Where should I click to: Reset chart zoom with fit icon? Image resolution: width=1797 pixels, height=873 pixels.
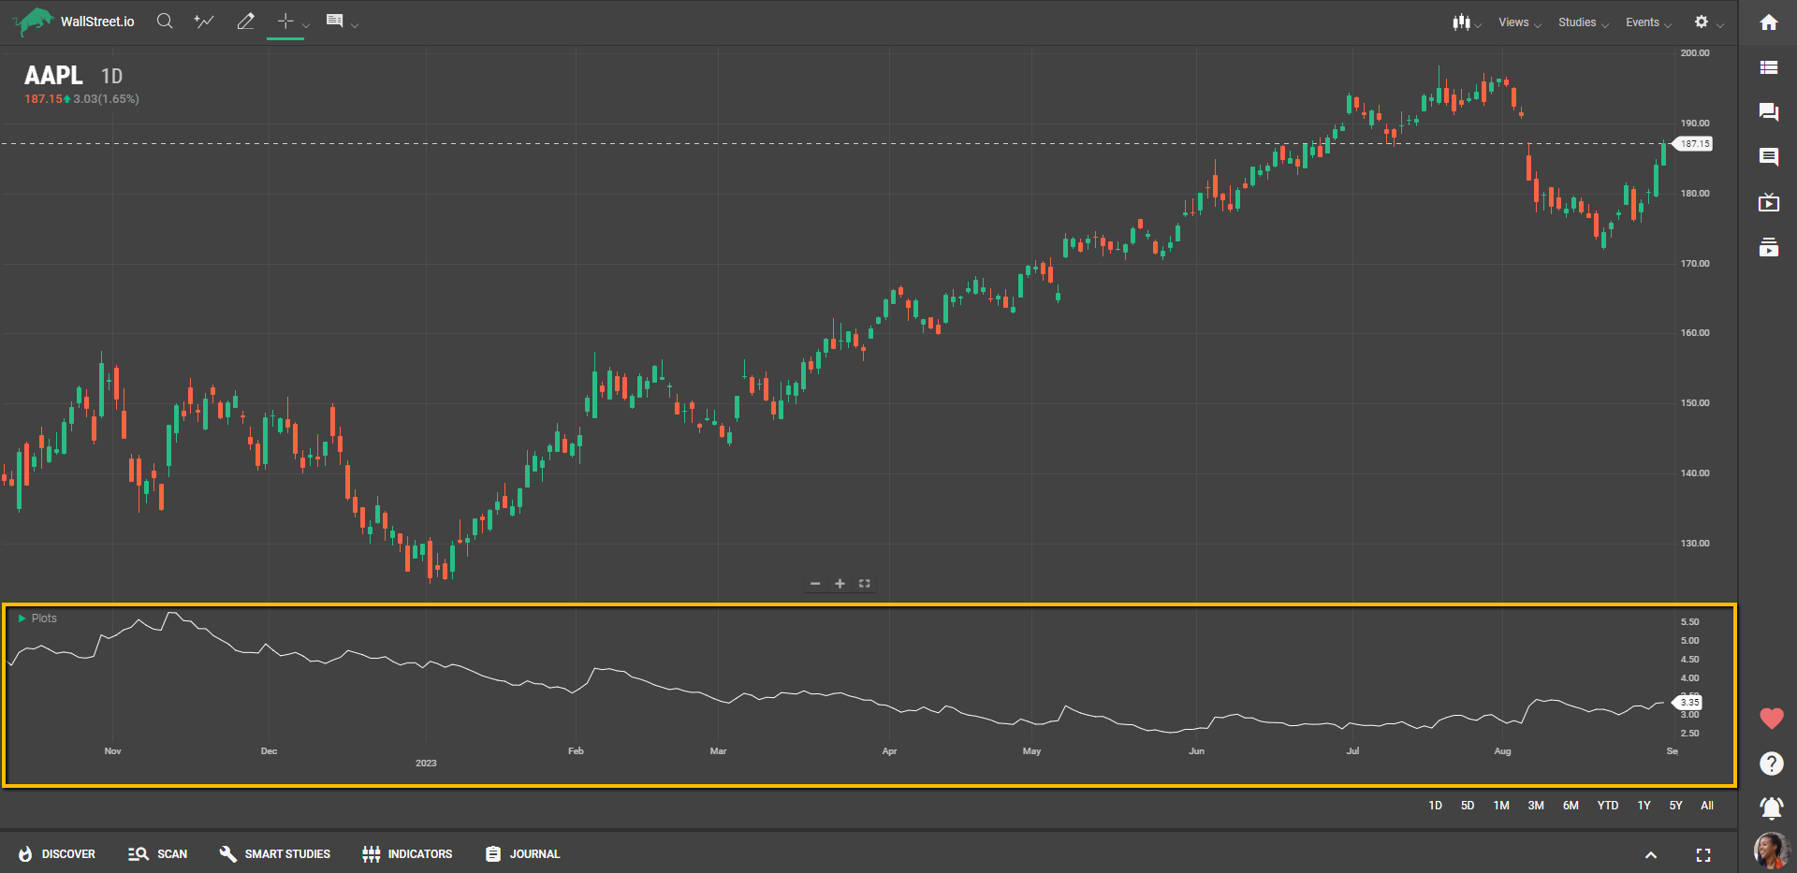point(864,583)
